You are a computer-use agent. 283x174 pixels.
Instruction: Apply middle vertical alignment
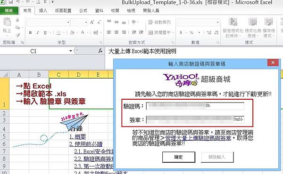coord(117,22)
